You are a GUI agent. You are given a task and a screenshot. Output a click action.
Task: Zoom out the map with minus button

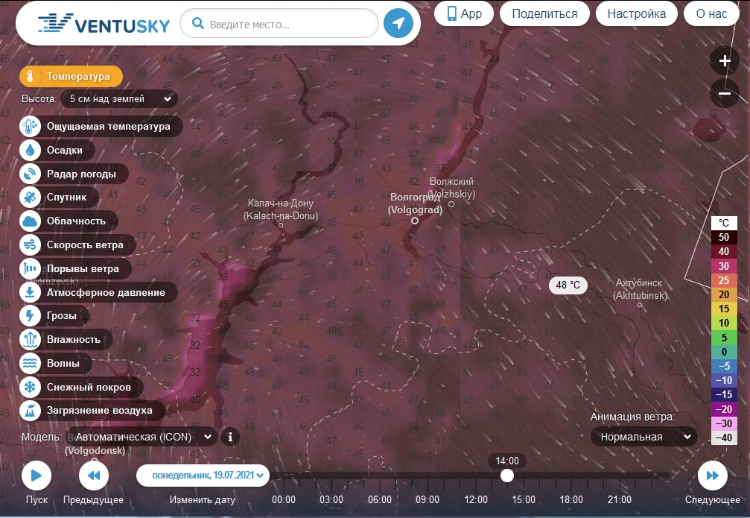[725, 93]
